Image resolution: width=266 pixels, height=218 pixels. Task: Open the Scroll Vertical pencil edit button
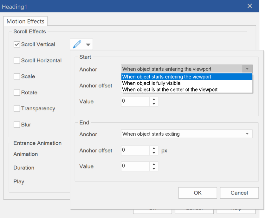coord(81,44)
